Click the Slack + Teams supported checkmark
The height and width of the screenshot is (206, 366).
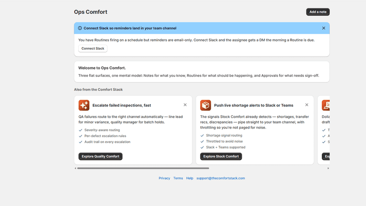click(202, 147)
